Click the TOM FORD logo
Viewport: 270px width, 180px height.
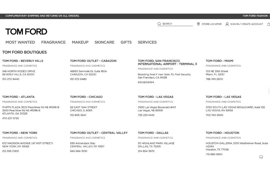[26, 32]
